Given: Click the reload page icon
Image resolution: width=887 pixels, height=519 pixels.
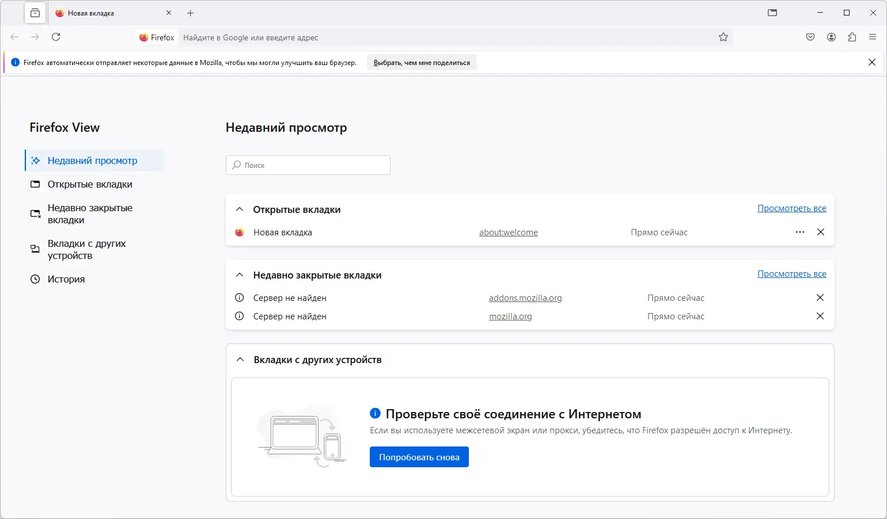Looking at the screenshot, I should coord(56,37).
